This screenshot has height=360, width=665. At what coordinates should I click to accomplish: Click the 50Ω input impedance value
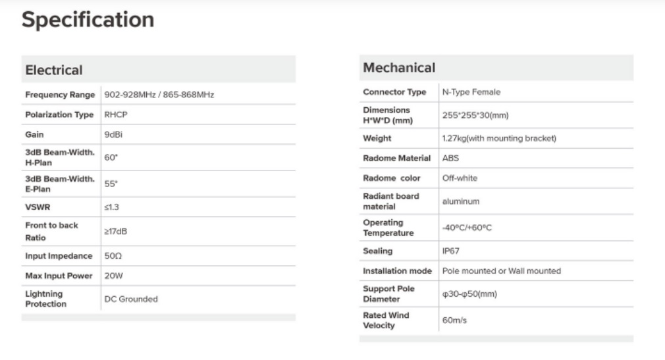click(x=113, y=255)
